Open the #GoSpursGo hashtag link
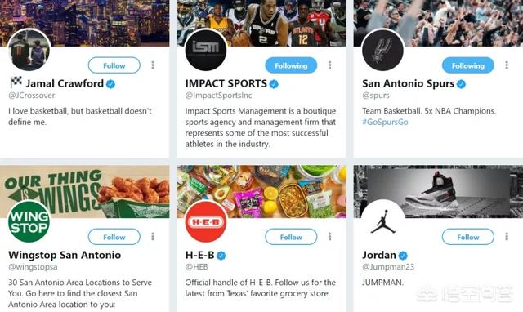The height and width of the screenshot is (312, 523). pyautogui.click(x=385, y=122)
